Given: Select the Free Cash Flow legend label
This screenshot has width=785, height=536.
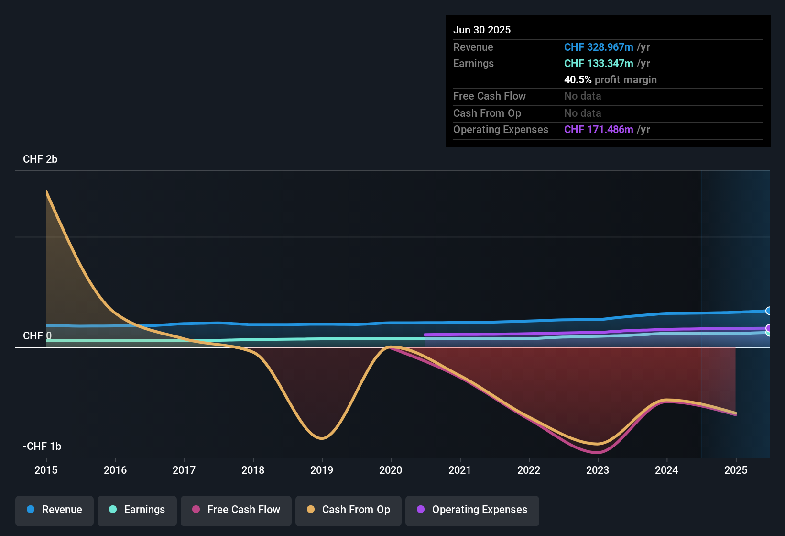Looking at the screenshot, I should pyautogui.click(x=244, y=510).
